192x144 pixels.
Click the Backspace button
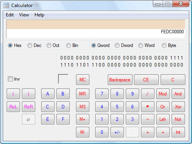(x=120, y=80)
